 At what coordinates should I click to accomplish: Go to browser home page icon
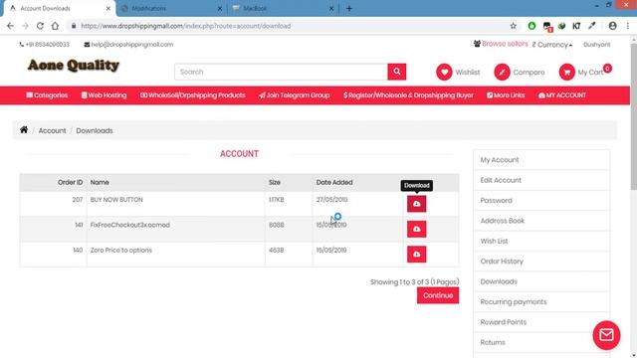pos(55,26)
